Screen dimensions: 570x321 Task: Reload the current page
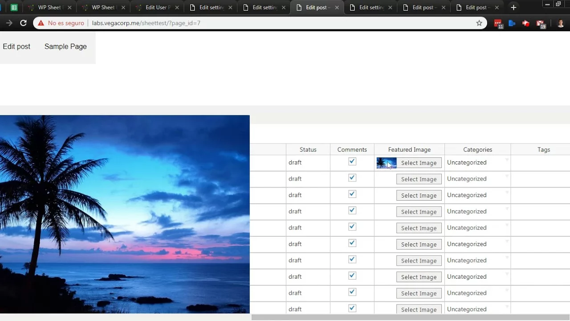click(23, 23)
